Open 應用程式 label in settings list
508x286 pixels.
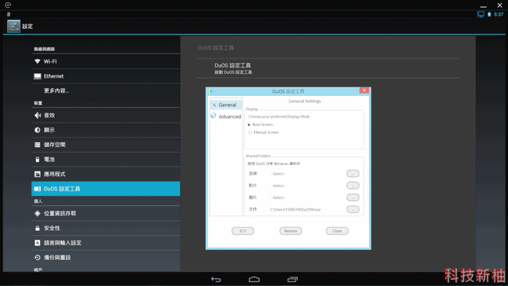[55, 174]
